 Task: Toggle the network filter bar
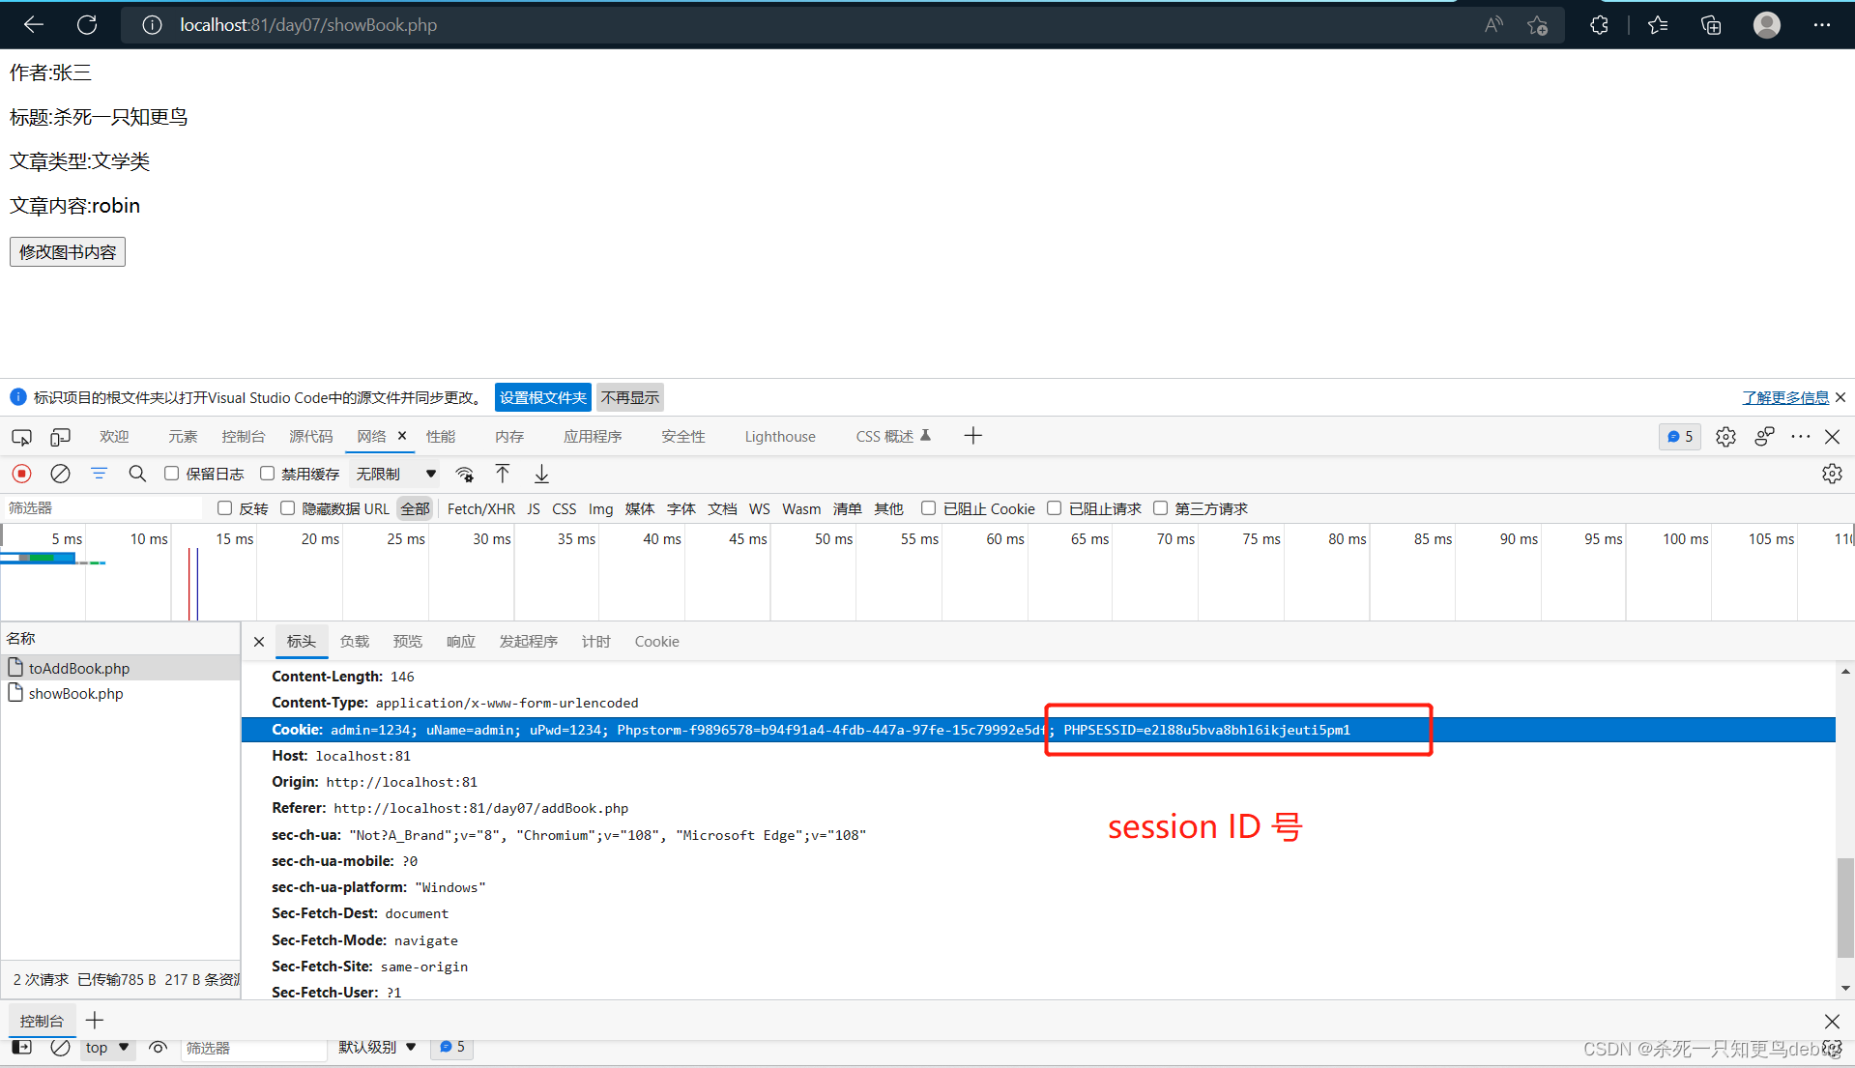(99, 474)
